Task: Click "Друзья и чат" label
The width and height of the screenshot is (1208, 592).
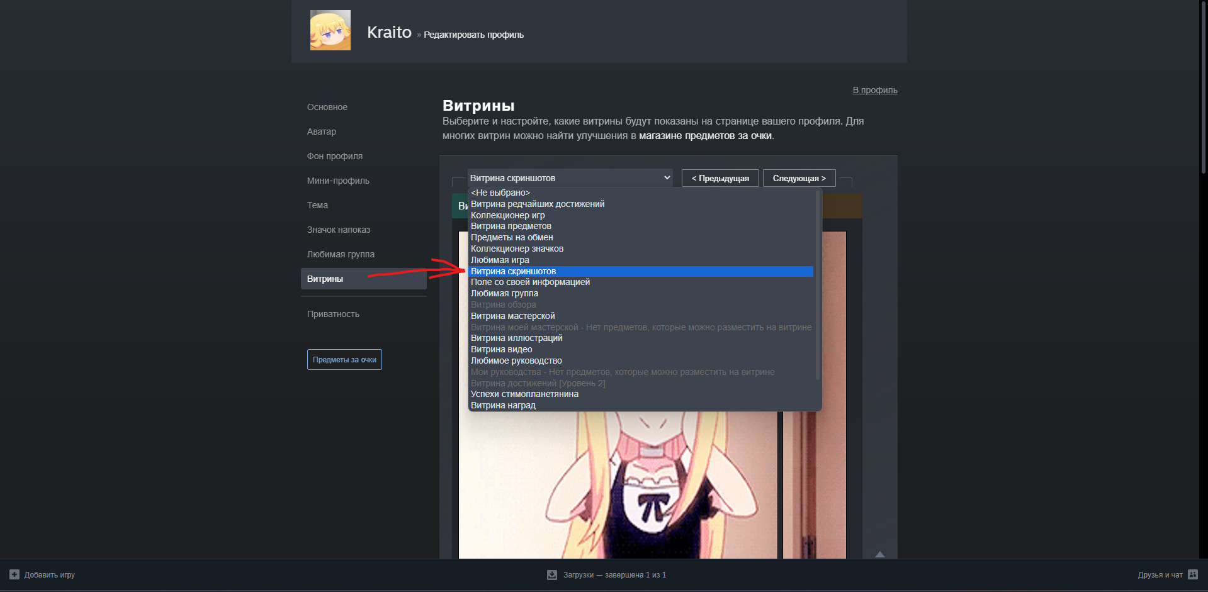Action: click(1160, 574)
